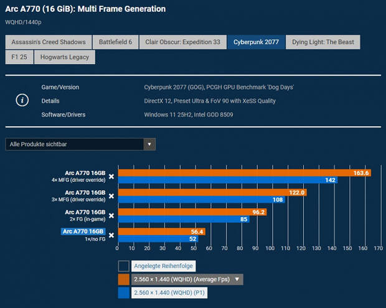Expand the Average Fps sort dropdown arrow
The height and width of the screenshot is (308, 386).
[238, 279]
